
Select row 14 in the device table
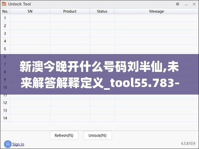click(x=99, y=118)
